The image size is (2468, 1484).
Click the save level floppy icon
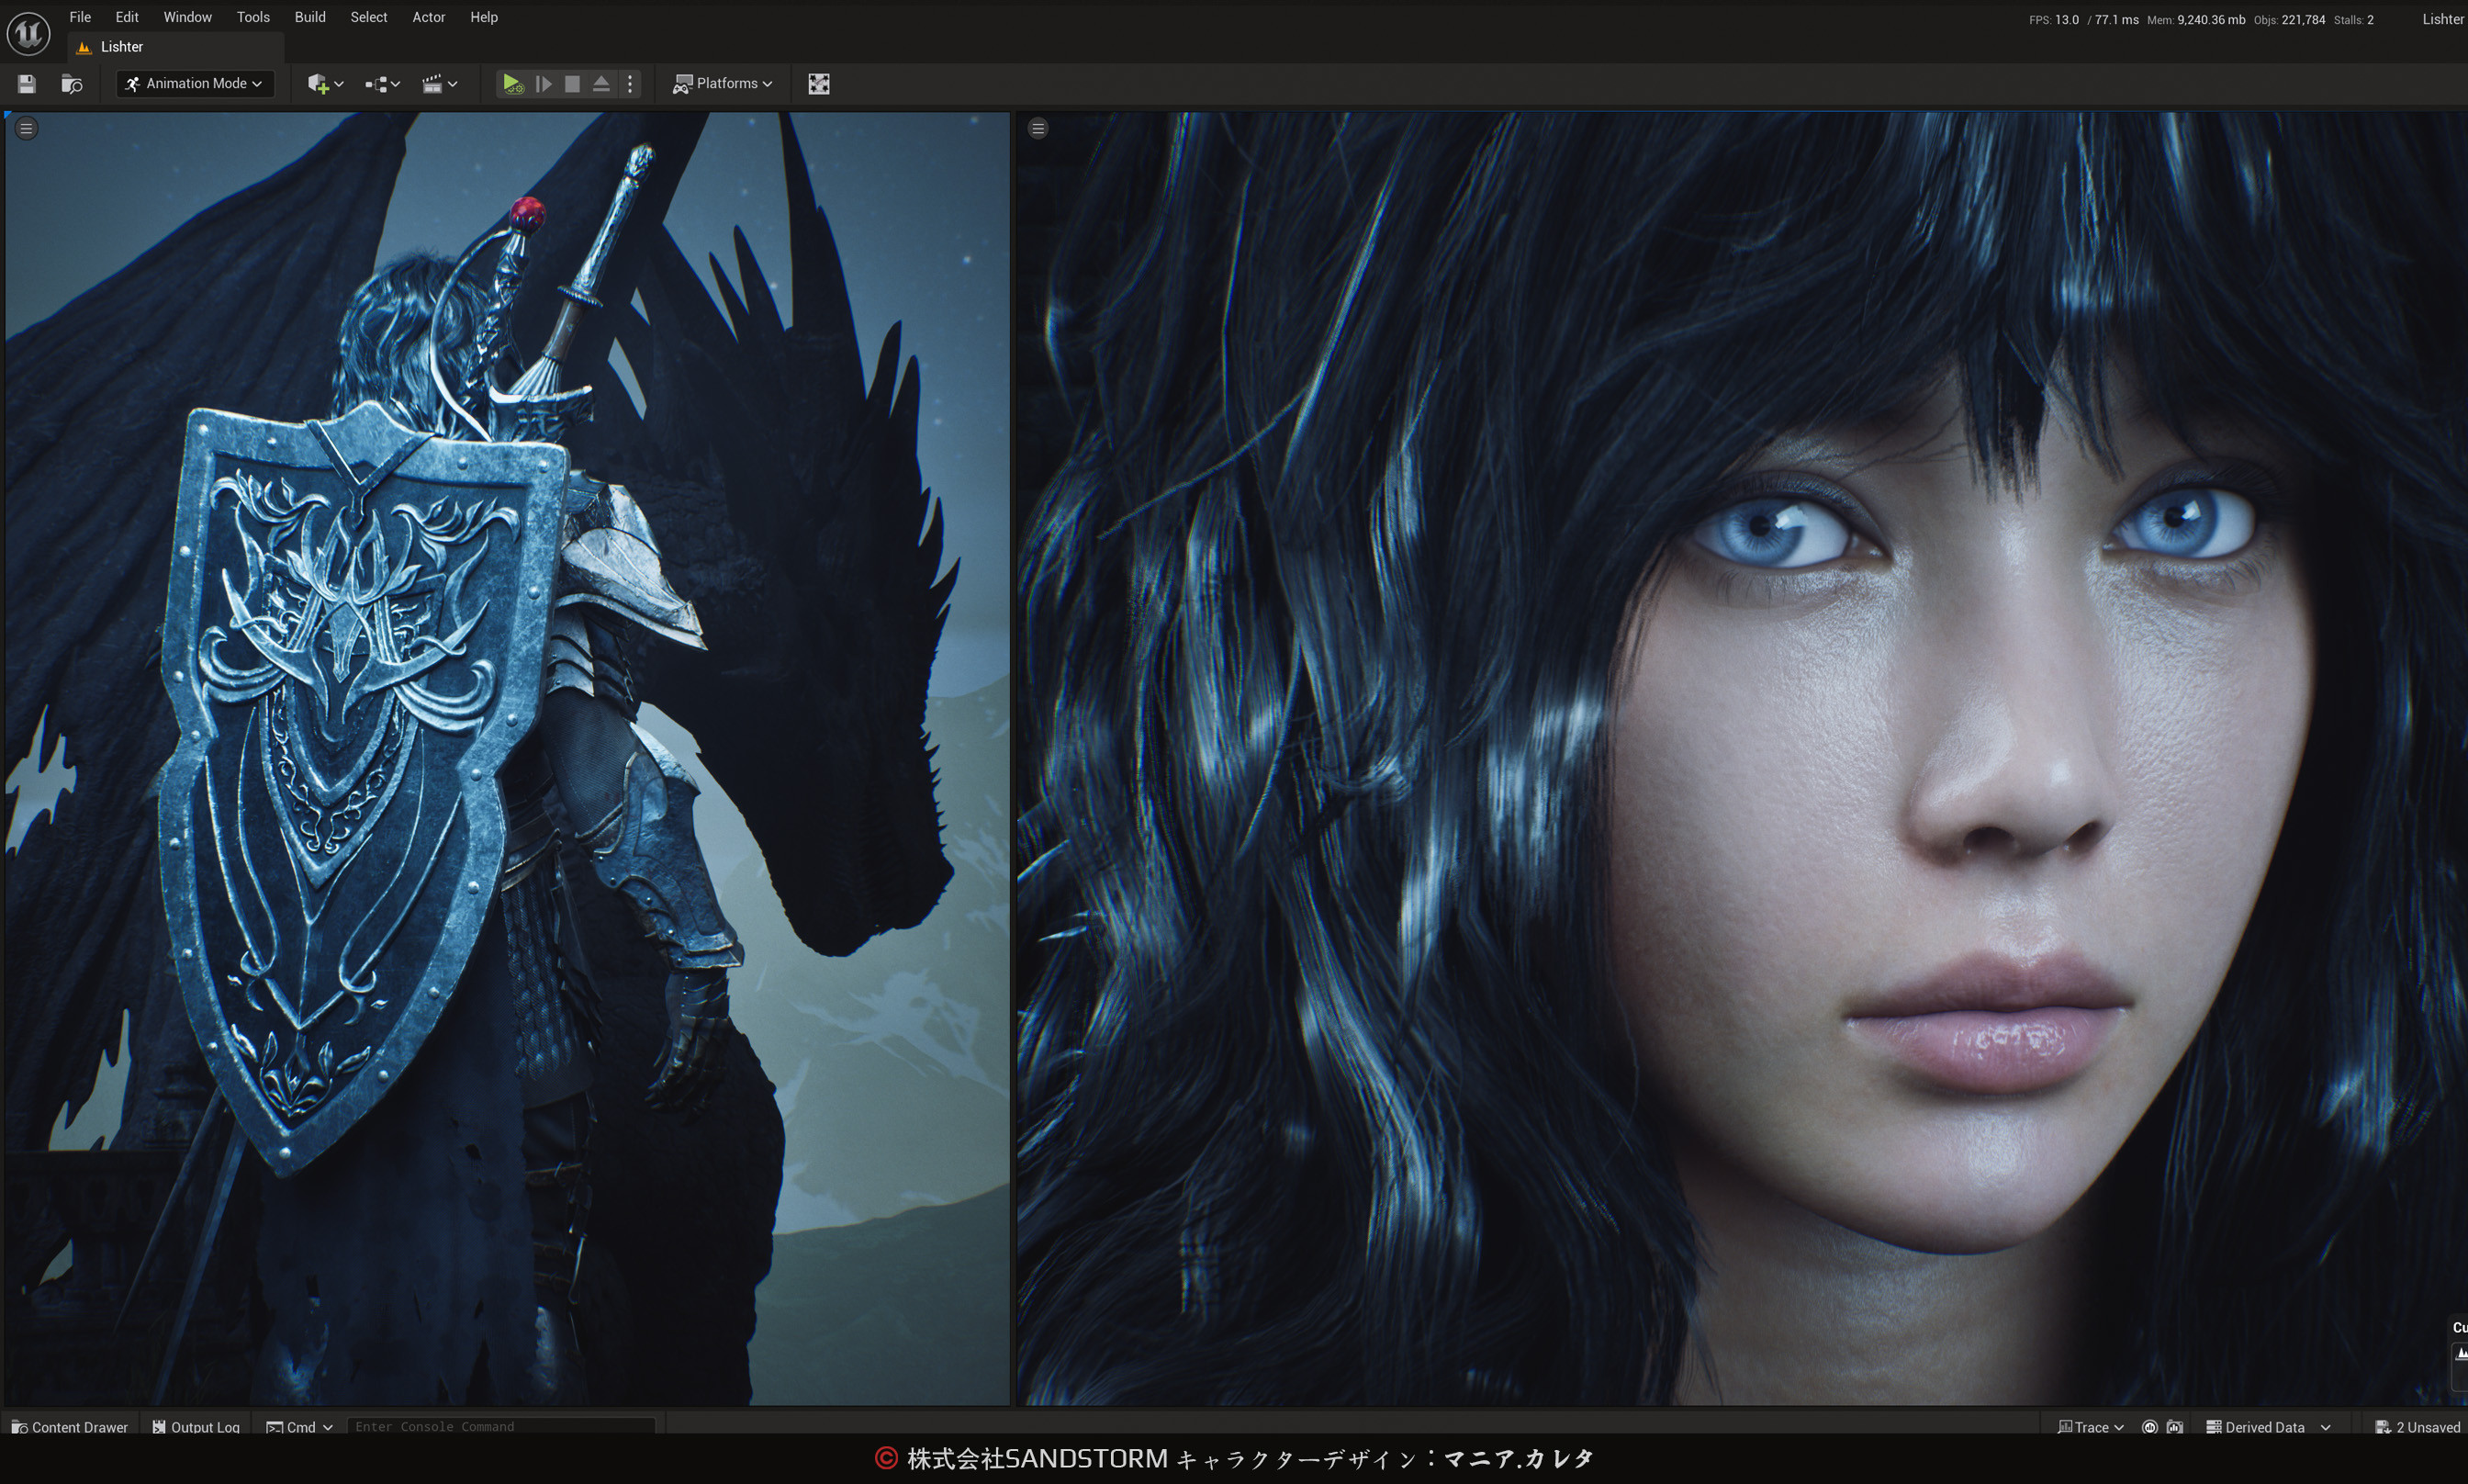pos(27,84)
